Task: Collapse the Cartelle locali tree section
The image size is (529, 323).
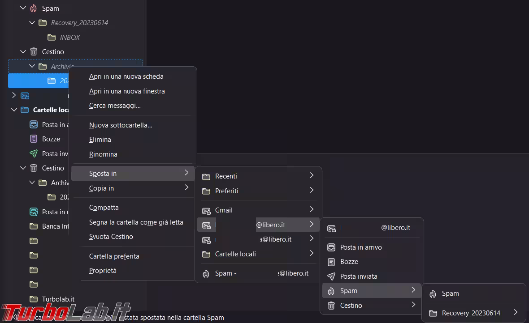Action: (x=14, y=110)
